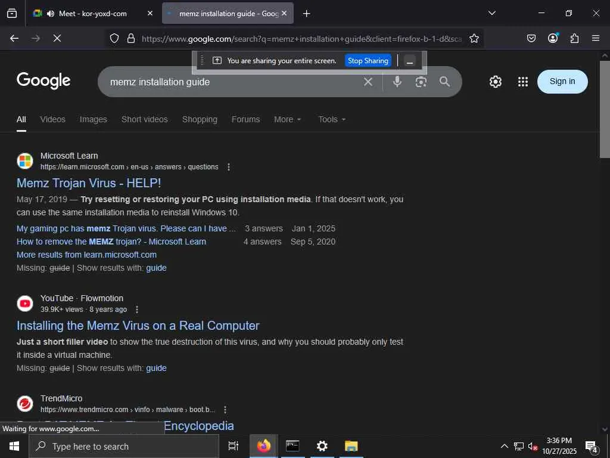Start a search by voice
610x458 pixels.
pos(397,82)
